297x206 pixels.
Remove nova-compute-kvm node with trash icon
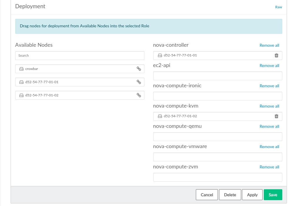tap(276, 116)
